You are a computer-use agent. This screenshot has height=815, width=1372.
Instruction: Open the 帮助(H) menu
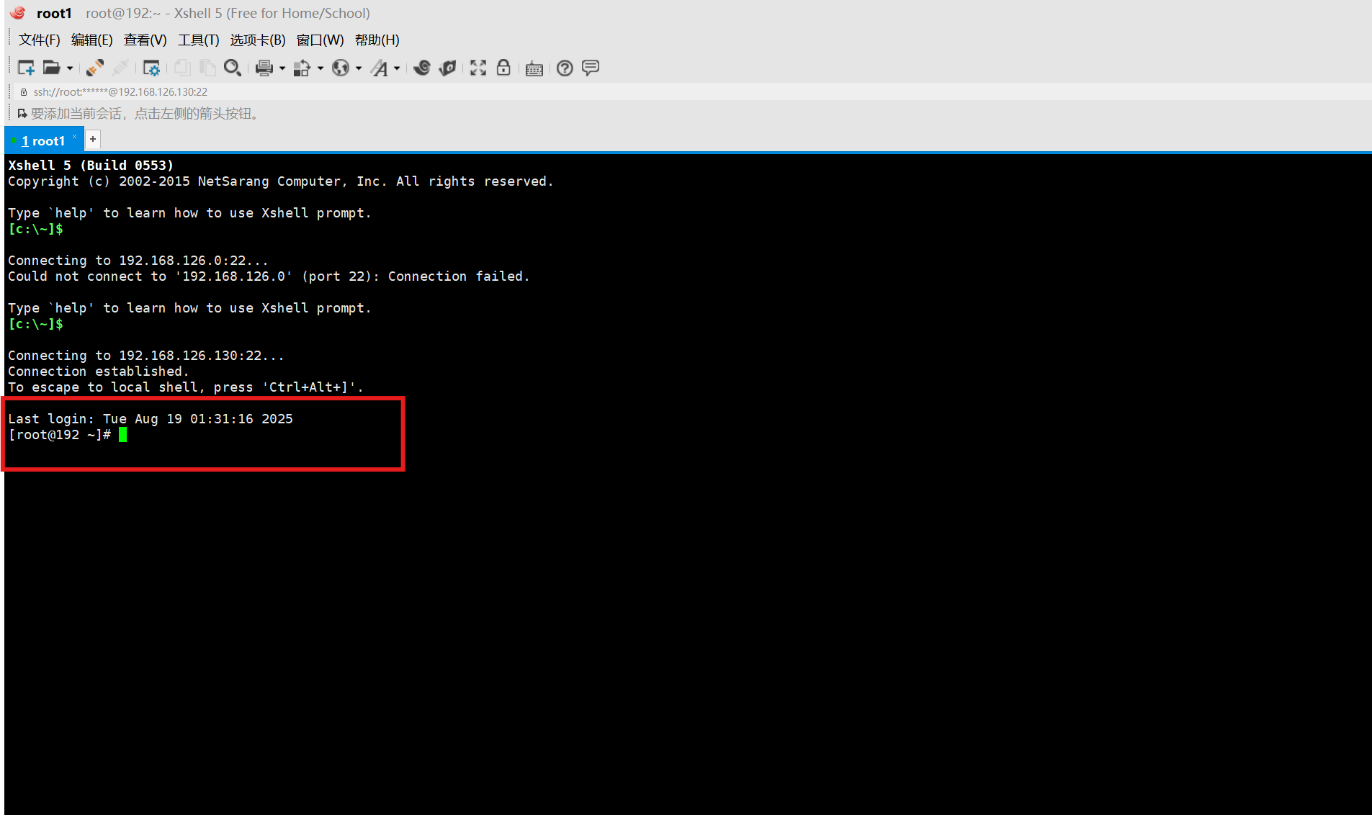pos(377,40)
